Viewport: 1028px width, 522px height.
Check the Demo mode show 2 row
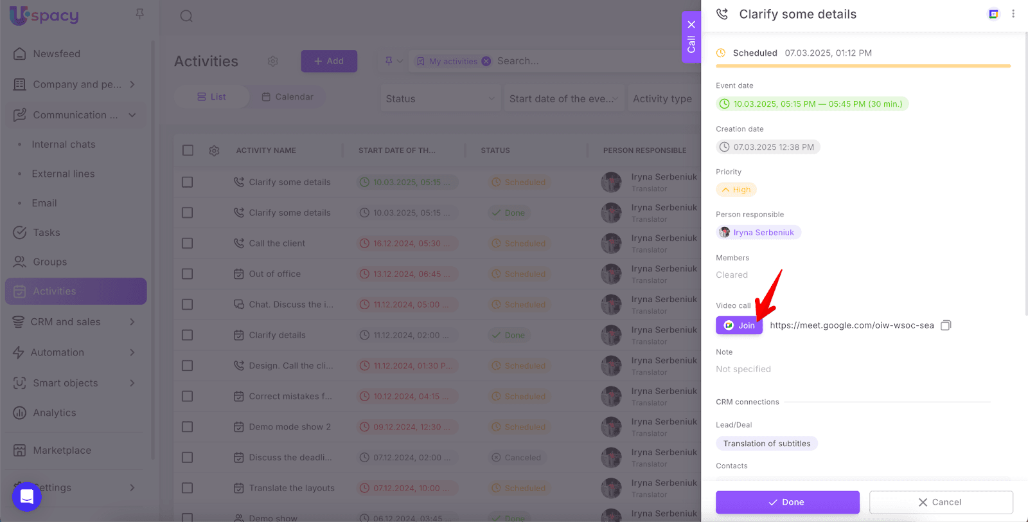coord(188,427)
